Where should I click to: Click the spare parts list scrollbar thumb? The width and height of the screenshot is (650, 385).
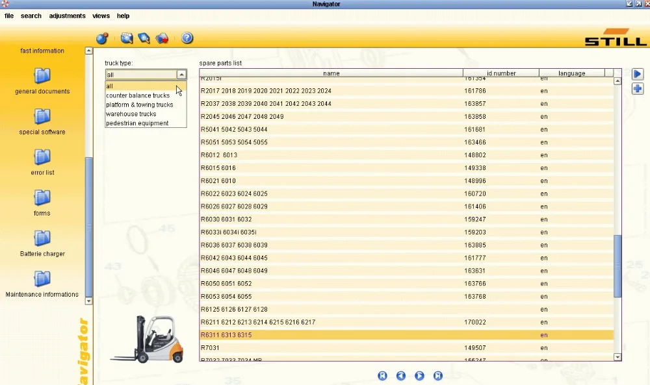617,266
